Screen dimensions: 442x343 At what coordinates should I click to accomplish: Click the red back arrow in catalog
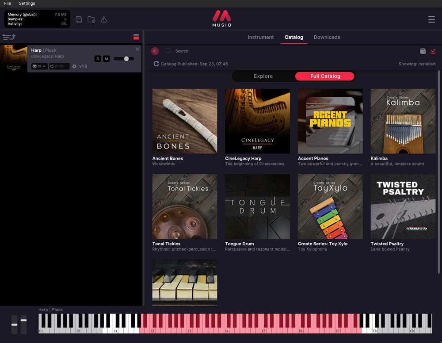[x=155, y=51]
